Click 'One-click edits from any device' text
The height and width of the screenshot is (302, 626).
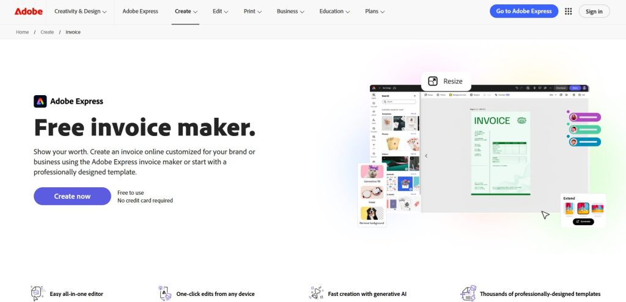(215, 294)
